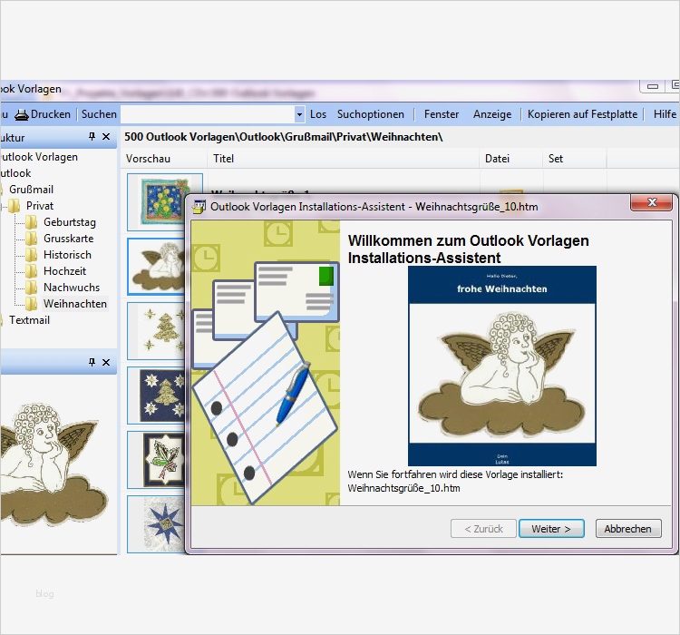Viewport: 680px width, 635px height.
Task: Click the Geburtstag folder icon
Action: (x=31, y=222)
